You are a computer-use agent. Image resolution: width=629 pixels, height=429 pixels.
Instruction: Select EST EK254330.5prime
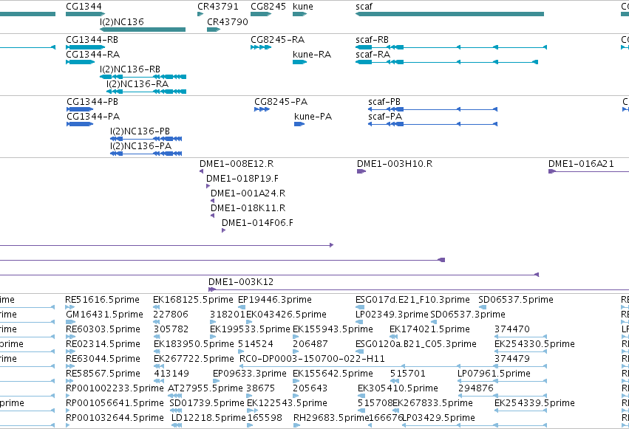pos(520,351)
